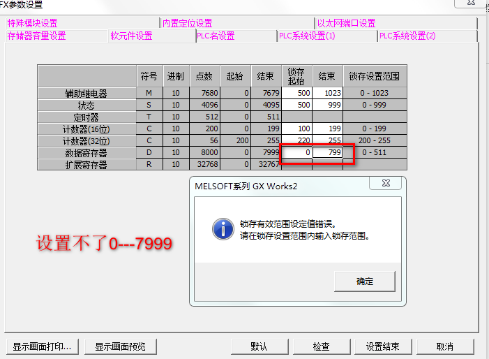The image size is (489, 359).
Task: Select the 以太网端口设置 tab
Action: click(346, 24)
